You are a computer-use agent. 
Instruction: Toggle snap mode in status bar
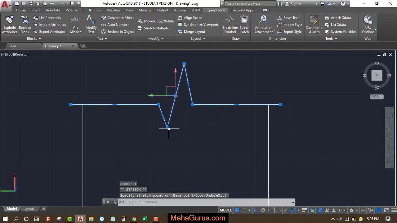coord(243,210)
